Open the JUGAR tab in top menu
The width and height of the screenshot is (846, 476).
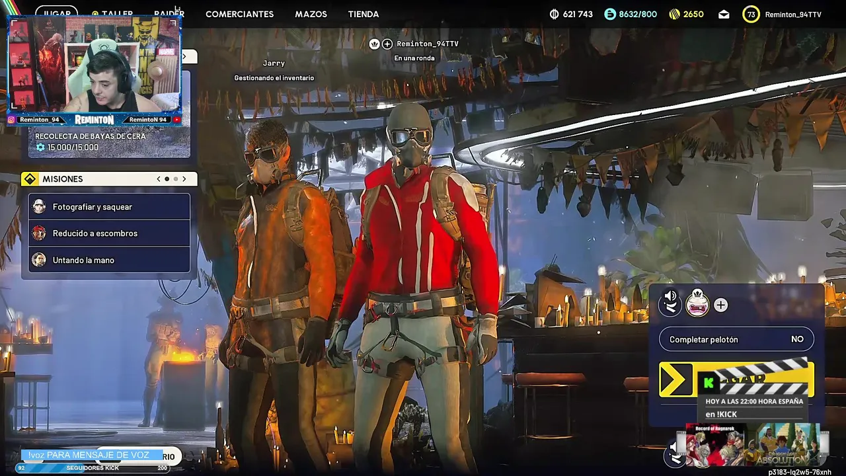(x=56, y=13)
